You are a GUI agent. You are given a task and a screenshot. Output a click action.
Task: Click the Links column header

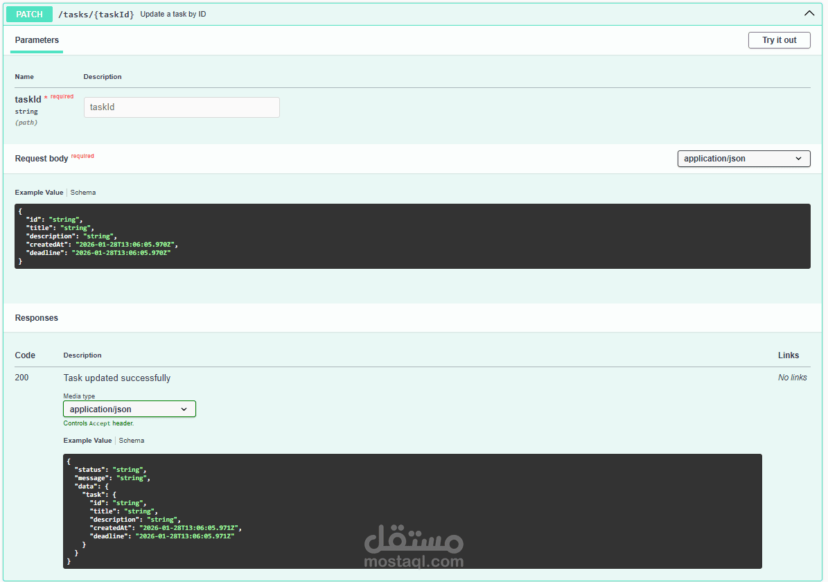[x=789, y=355]
